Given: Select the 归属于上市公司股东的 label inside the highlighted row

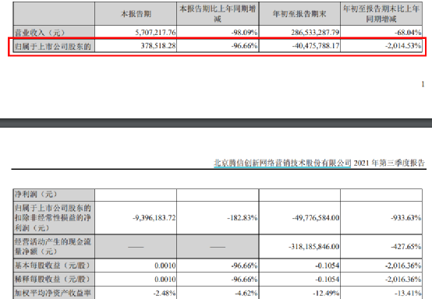Looking at the screenshot, I should [x=52, y=46].
